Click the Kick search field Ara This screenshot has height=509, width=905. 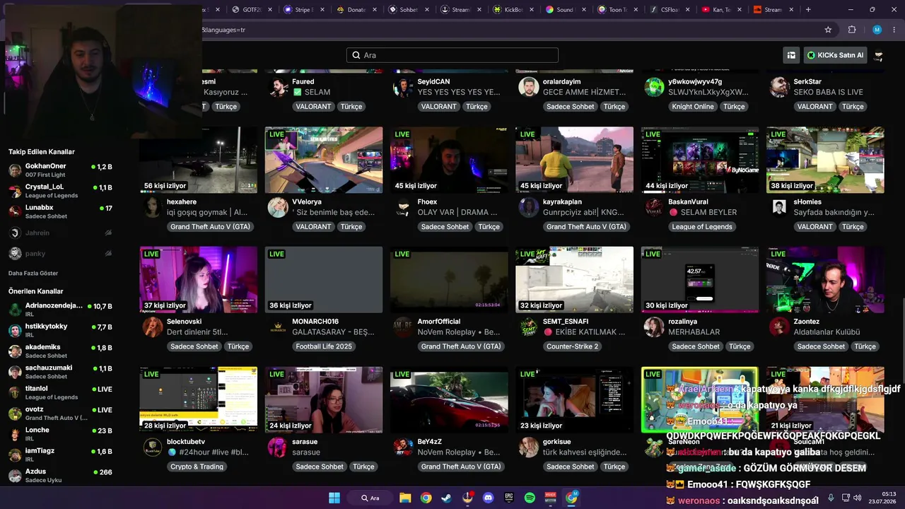pos(452,55)
